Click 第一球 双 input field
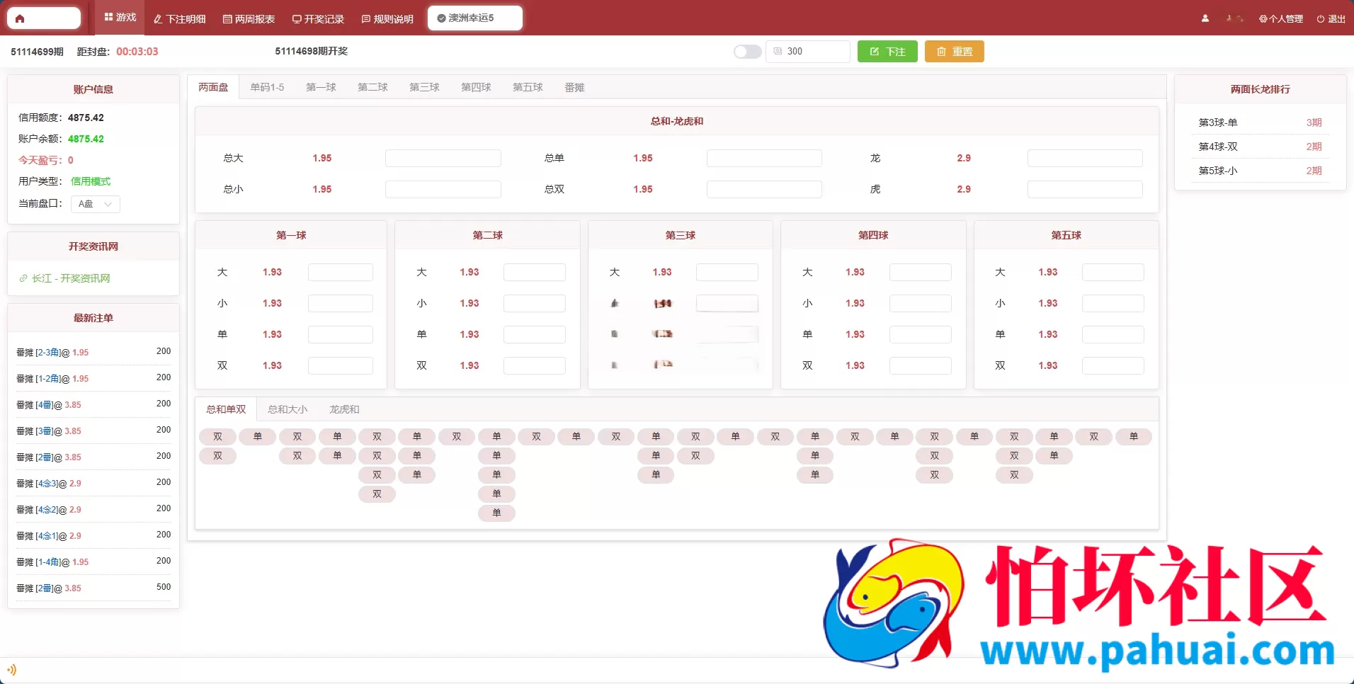This screenshot has height=684, width=1354. coord(341,365)
